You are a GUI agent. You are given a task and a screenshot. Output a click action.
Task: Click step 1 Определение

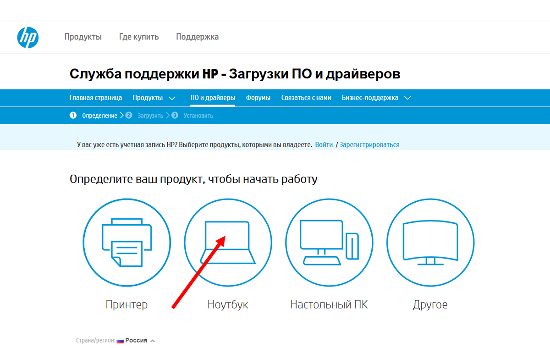(x=93, y=116)
